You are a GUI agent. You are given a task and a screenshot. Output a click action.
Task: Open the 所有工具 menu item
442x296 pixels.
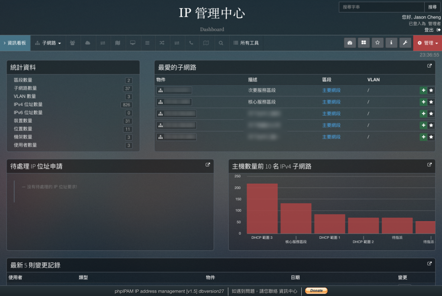click(246, 43)
